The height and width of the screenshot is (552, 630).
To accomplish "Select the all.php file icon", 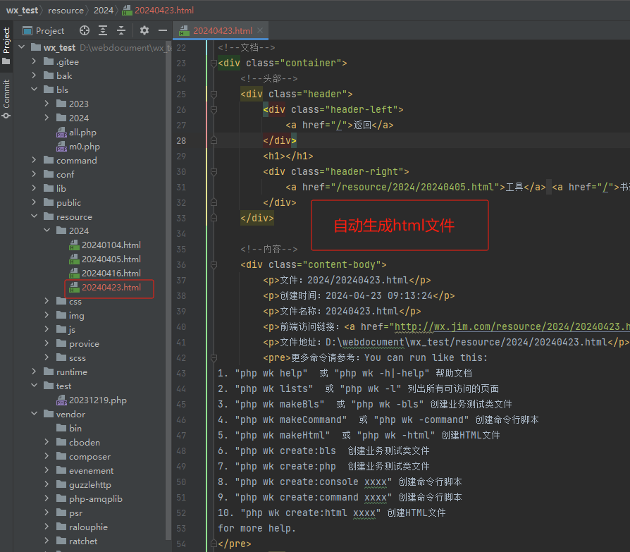I will [61, 133].
